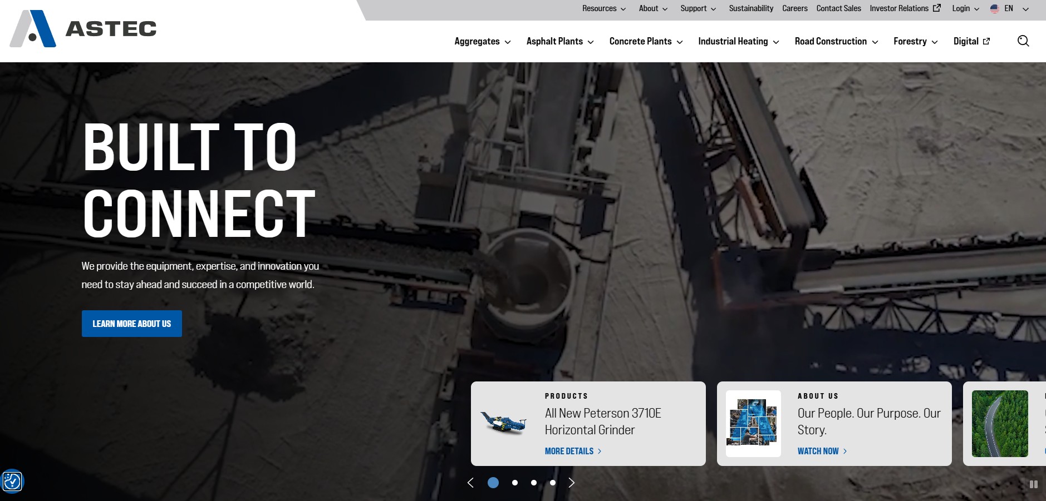This screenshot has height=501, width=1046.
Task: Click 'Our People. Our Purpose. Our Story.' title
Action: tap(869, 421)
